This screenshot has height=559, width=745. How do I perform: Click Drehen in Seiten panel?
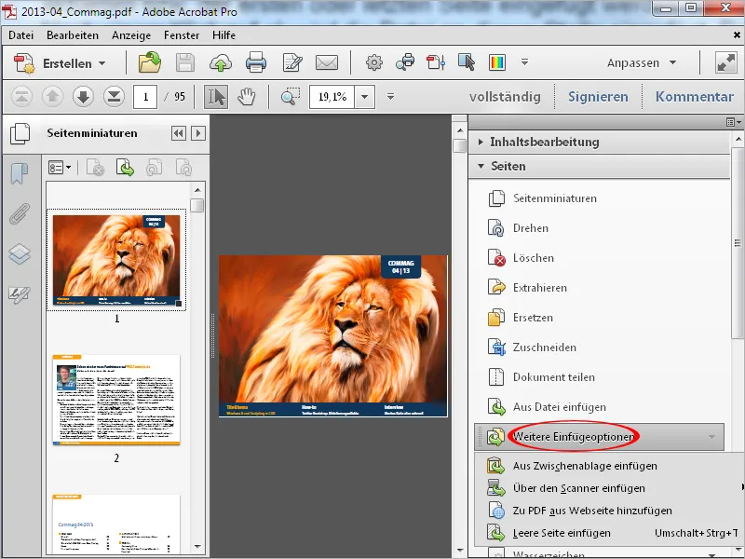(530, 228)
